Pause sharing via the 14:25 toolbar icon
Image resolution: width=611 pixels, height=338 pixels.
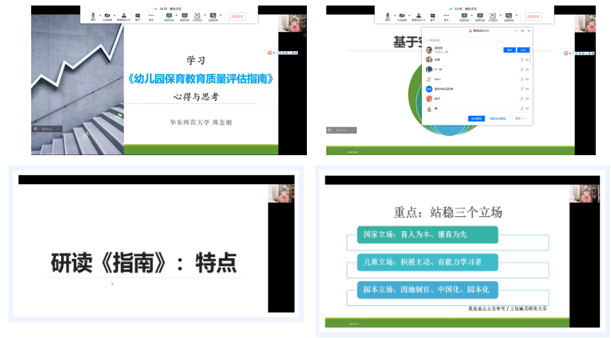184,15
